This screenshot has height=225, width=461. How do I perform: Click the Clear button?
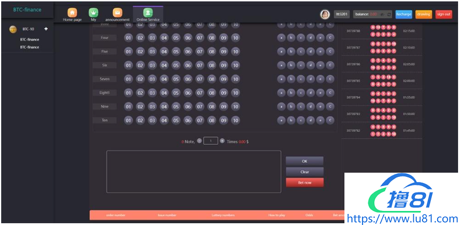(305, 172)
